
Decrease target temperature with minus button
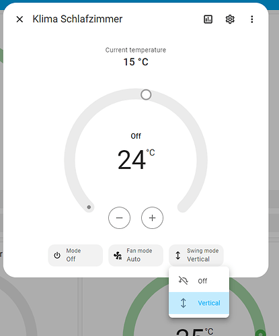pos(119,217)
